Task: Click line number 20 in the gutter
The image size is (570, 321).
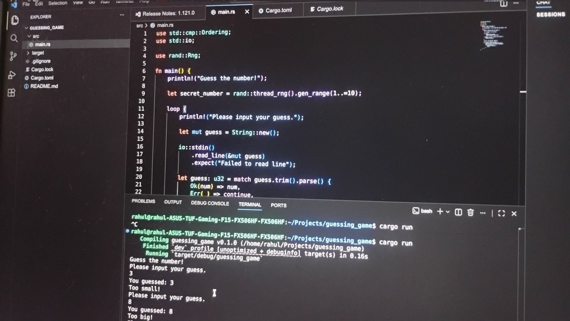Action: point(139,177)
